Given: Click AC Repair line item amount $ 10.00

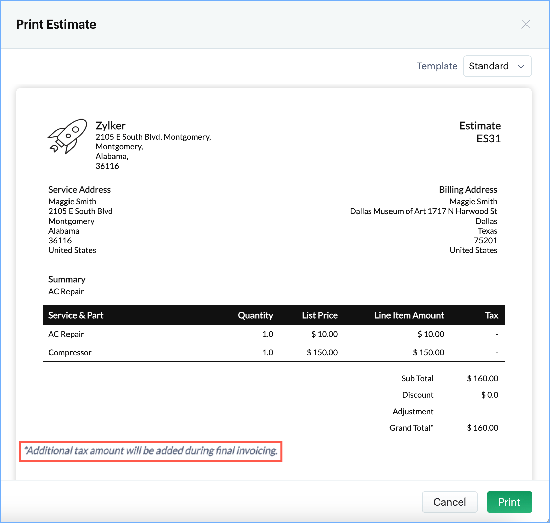Looking at the screenshot, I should click(x=431, y=334).
